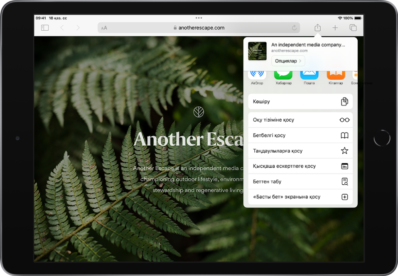398x276 pixels.
Task: Tap the battery indicator in status bar
Action: (x=358, y=18)
